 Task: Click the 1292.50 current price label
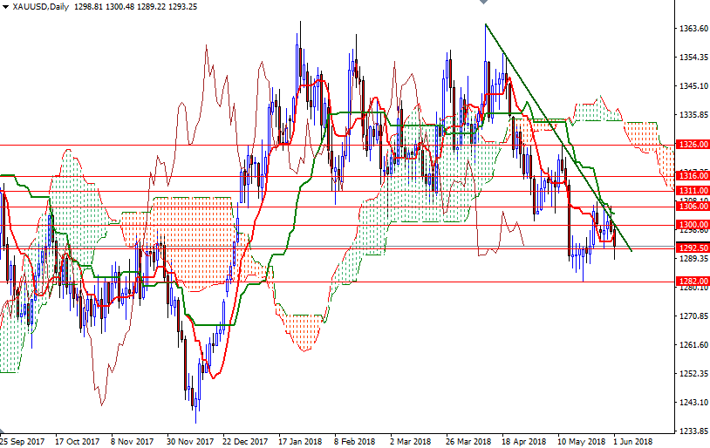coord(692,248)
